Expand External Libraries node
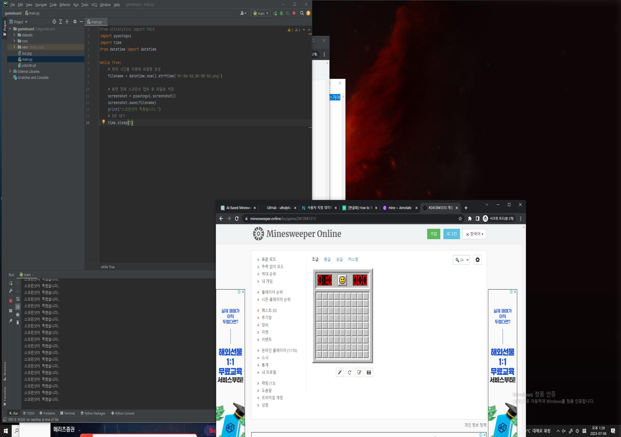Screen dimensions: 621x437 pos(10,71)
